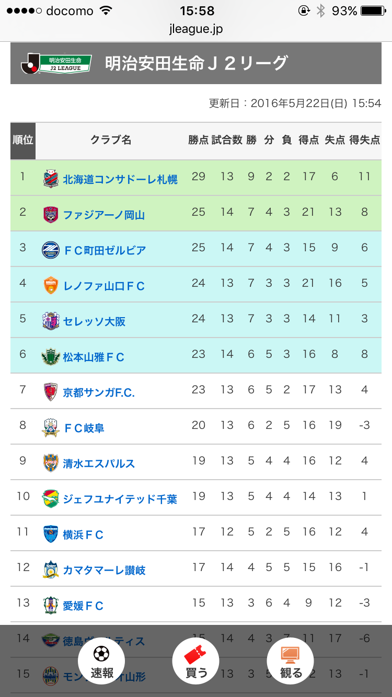This screenshot has height=697, width=392.
Task: Click the Cerezo Osaka team crest
Action: point(51,321)
